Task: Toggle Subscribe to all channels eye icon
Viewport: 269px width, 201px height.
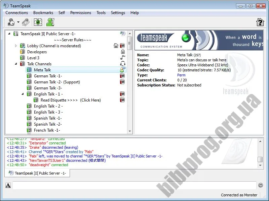Action: (x=38, y=22)
